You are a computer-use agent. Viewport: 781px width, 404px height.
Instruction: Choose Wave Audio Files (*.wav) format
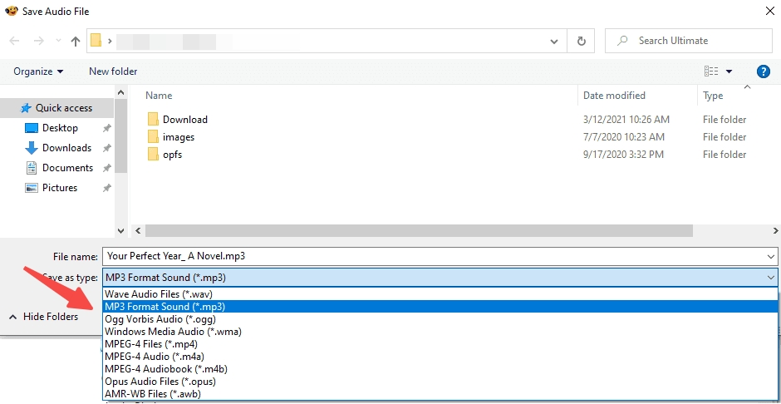pyautogui.click(x=157, y=294)
